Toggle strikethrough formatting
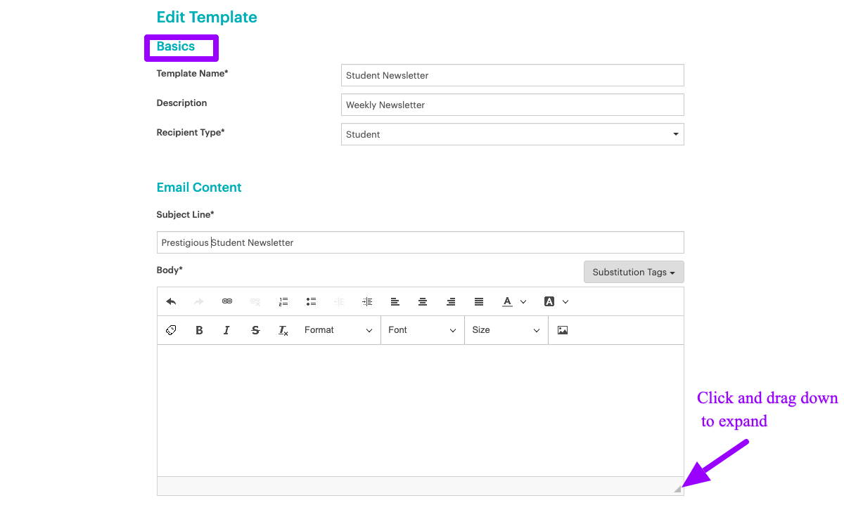This screenshot has height=524, width=844. click(x=255, y=330)
